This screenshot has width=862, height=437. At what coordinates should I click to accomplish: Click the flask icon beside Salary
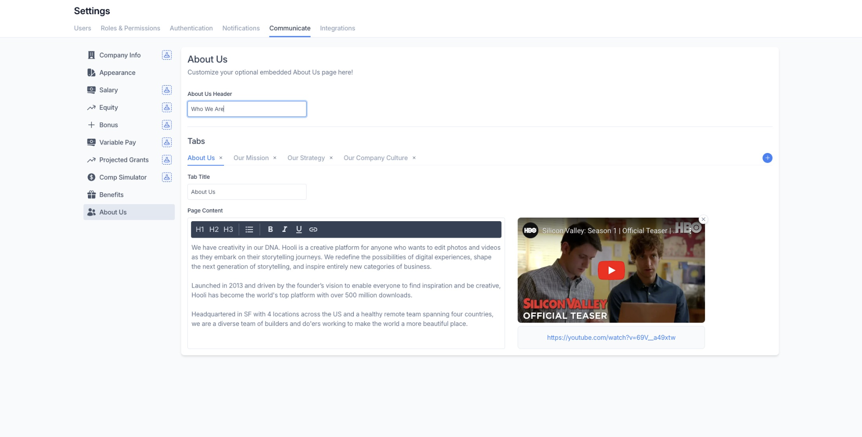166,90
